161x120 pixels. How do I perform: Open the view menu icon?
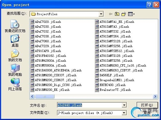click(131, 14)
